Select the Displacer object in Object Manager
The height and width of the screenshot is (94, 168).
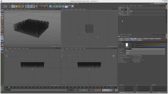[x=124, y=15]
